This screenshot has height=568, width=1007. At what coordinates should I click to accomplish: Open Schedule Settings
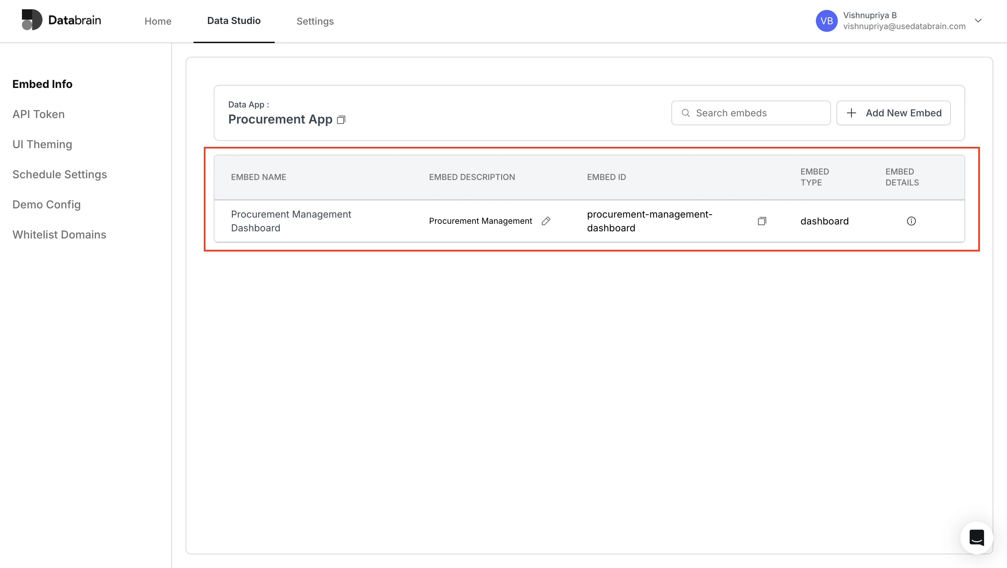(59, 174)
